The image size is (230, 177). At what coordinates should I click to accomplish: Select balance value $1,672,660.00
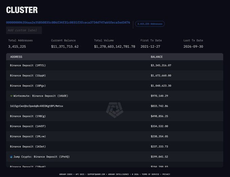coord(161,76)
